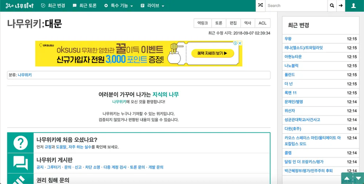
Task: Open 달링 인 더 프랑키스/평가 link
Action: (x=304, y=162)
